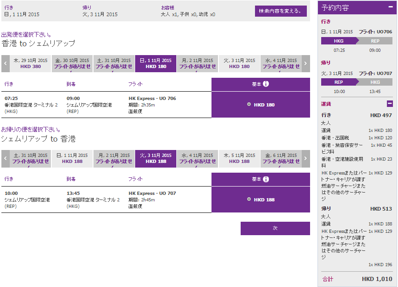398x287 pixels.
Task: Show later return dates with right arrow
Action: point(305,158)
